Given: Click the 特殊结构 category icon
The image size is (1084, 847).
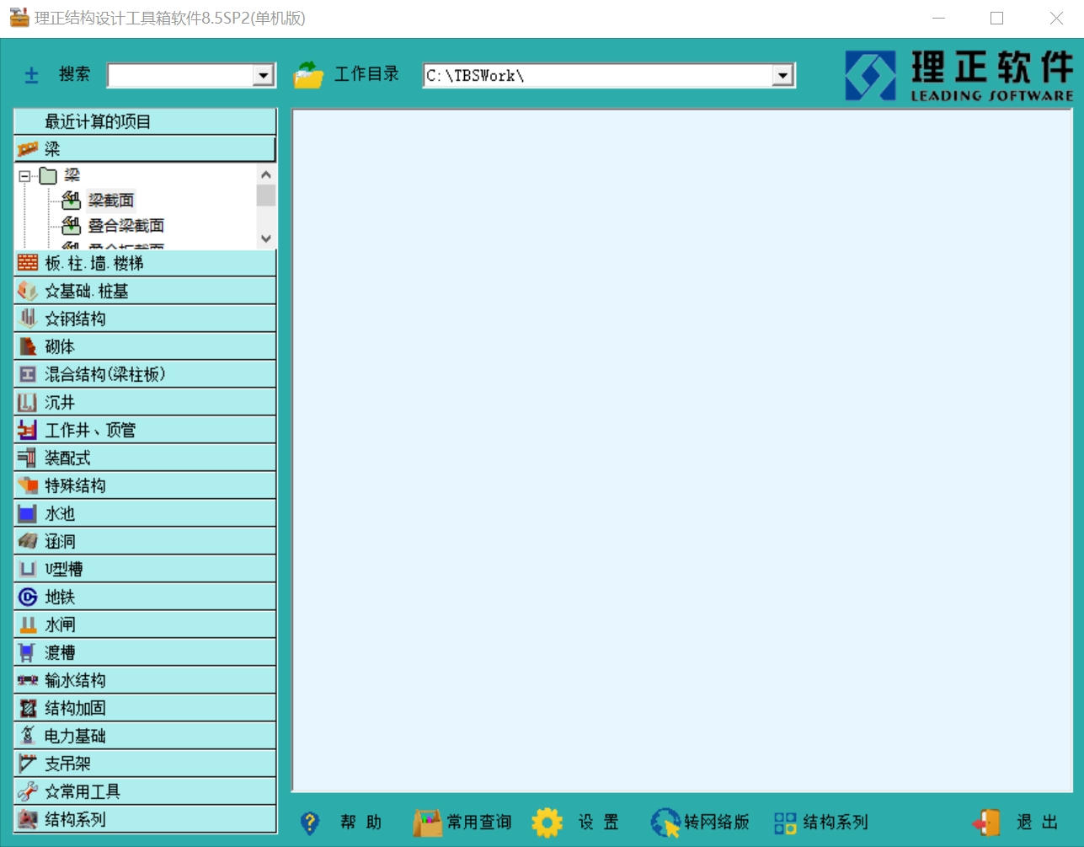Looking at the screenshot, I should [28, 485].
